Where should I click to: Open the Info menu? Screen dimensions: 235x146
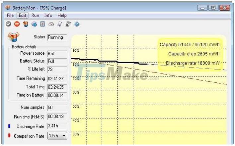point(48,15)
